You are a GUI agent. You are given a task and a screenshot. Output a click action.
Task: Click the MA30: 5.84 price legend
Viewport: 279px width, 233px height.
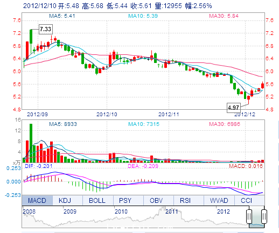pos(224,16)
